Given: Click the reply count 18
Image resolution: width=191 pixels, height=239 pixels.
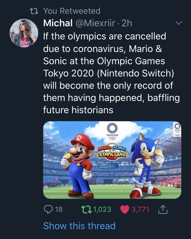Looking at the screenshot, I should tap(59, 209).
